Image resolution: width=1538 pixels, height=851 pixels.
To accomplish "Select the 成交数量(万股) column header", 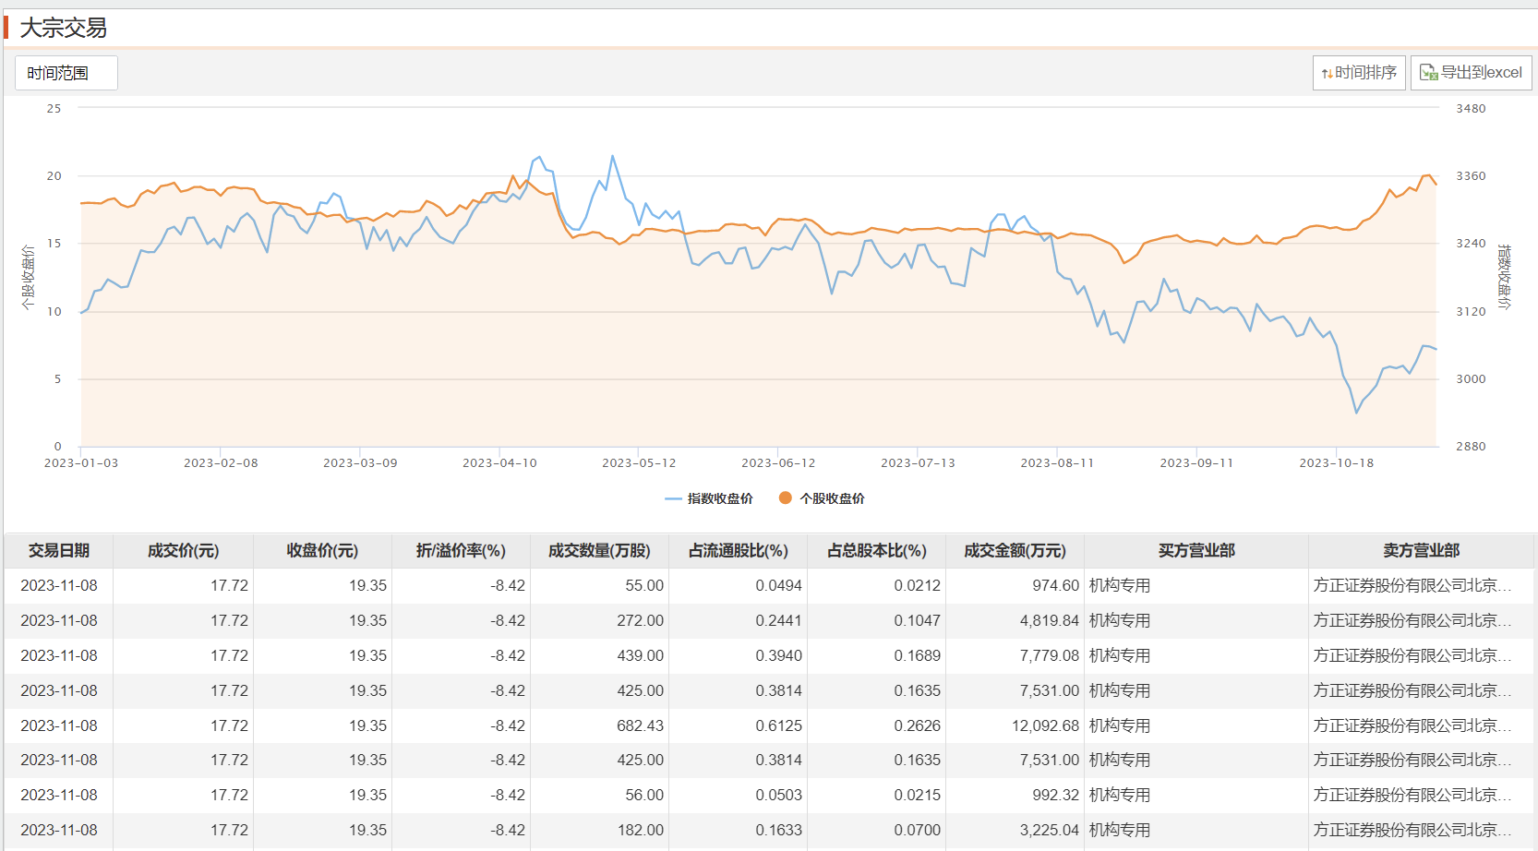I will click(599, 551).
